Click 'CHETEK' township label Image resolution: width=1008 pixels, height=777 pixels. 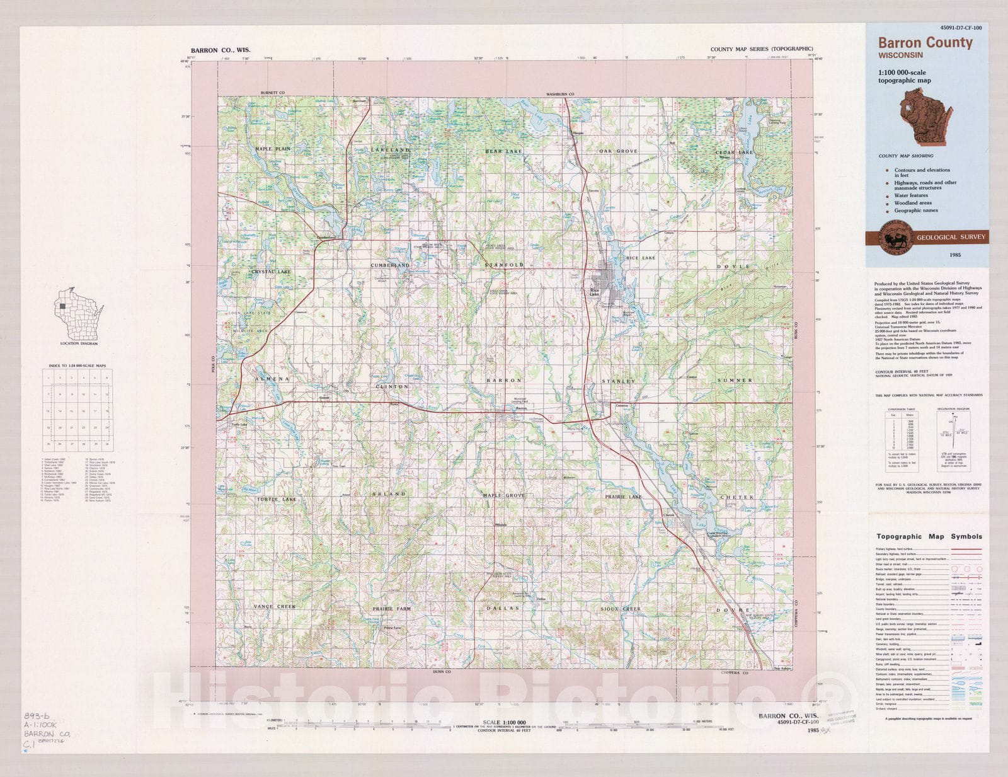pyautogui.click(x=737, y=497)
